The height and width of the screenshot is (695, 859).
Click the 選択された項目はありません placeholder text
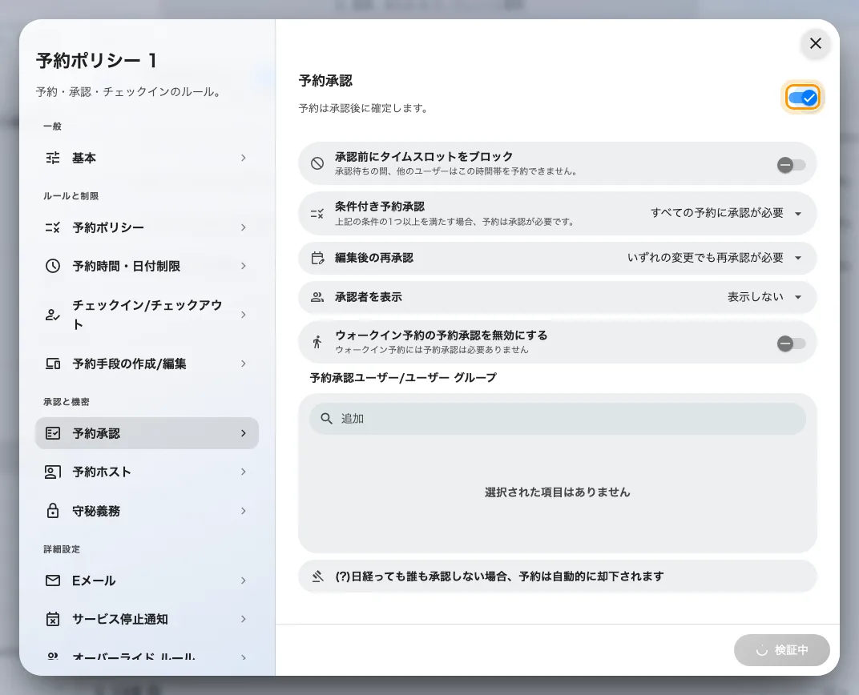tap(557, 492)
